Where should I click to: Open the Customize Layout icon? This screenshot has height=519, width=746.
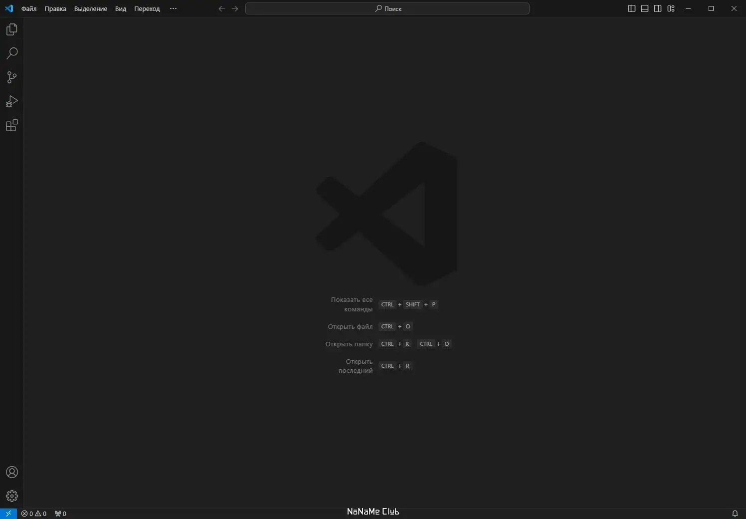671,8
